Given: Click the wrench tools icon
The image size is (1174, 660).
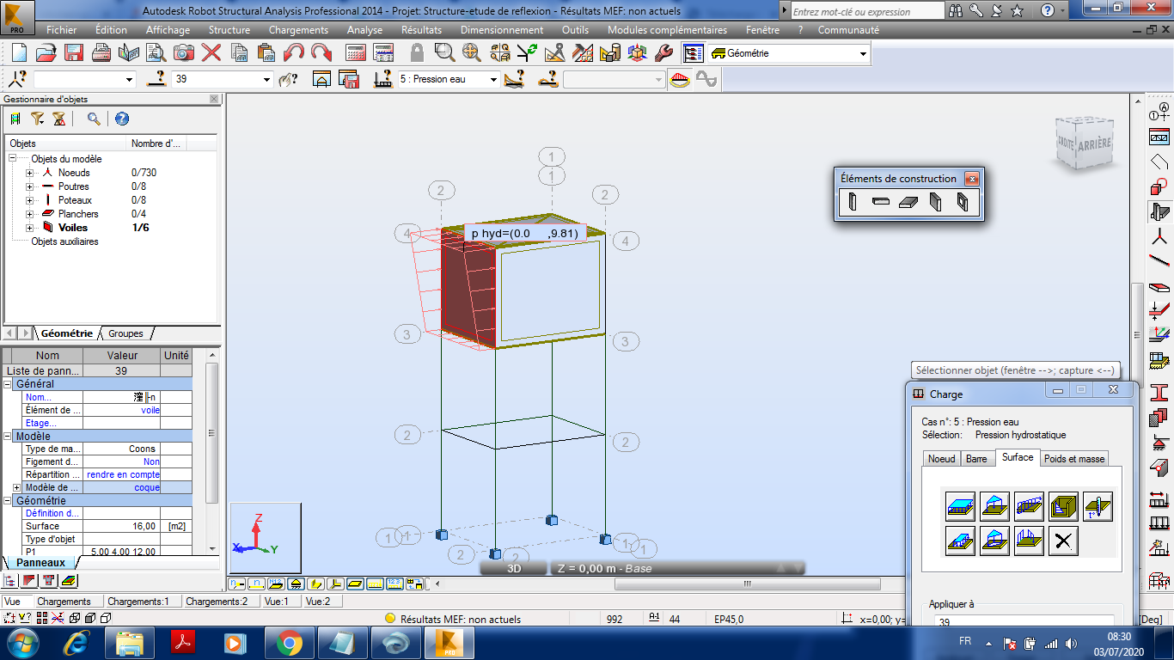Looking at the screenshot, I should [664, 52].
